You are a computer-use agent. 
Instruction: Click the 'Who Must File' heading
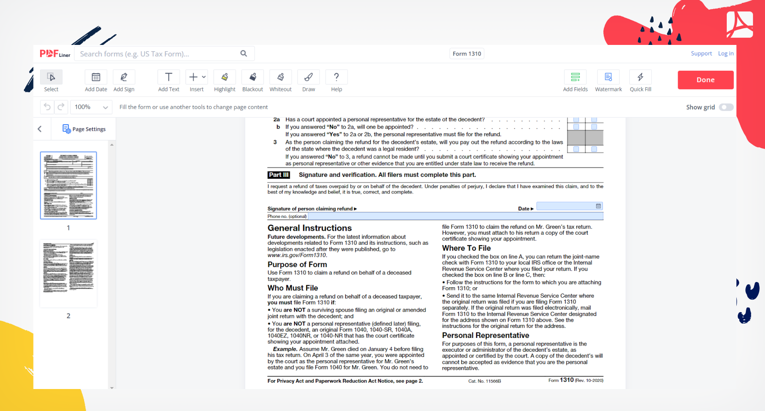click(293, 288)
